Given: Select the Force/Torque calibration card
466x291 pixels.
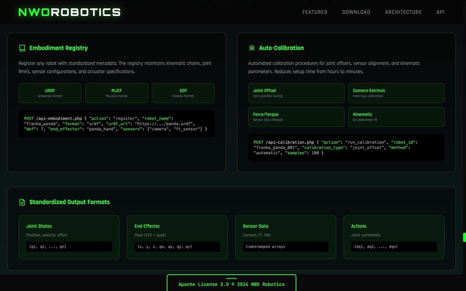Looking at the screenshot, I should click(x=296, y=117).
